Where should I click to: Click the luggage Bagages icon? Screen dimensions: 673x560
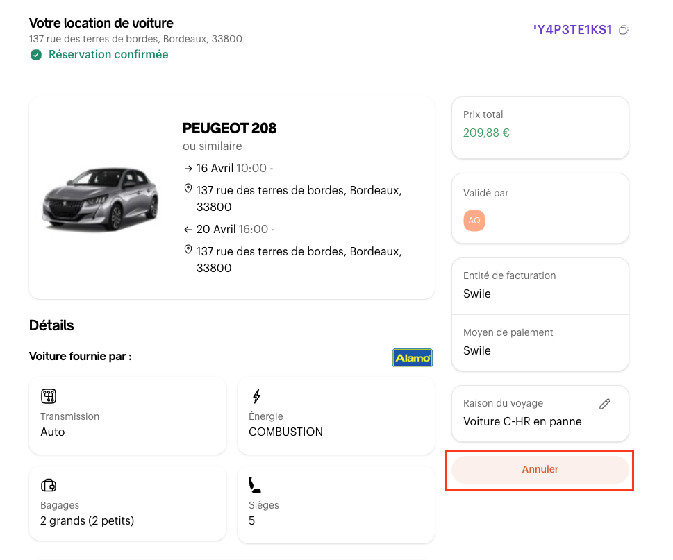[x=49, y=485]
